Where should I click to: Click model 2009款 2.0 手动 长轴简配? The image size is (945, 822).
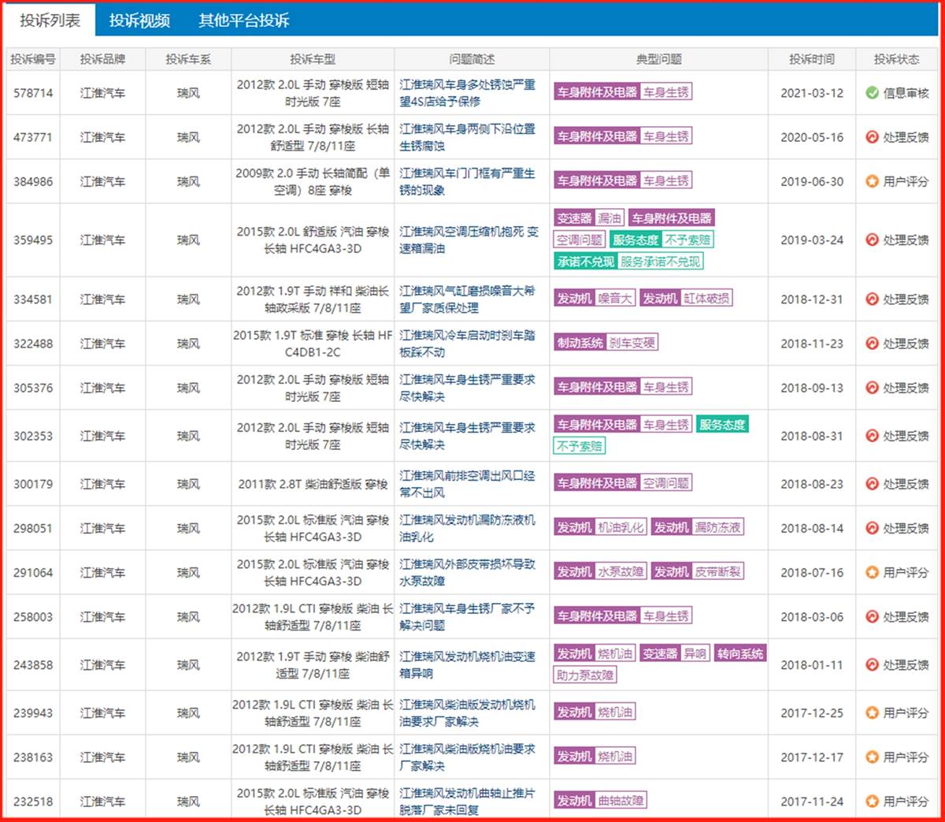click(313, 181)
